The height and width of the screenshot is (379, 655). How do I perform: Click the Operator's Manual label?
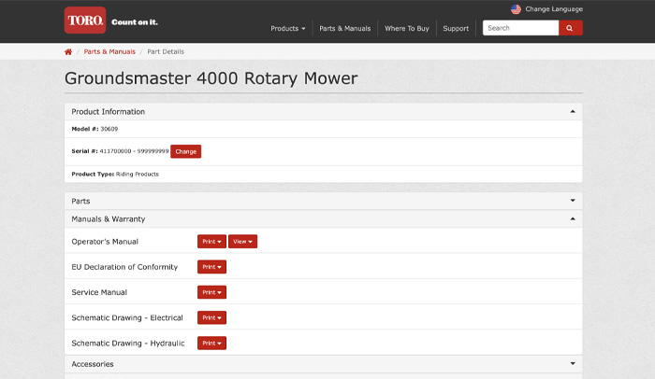[105, 242]
